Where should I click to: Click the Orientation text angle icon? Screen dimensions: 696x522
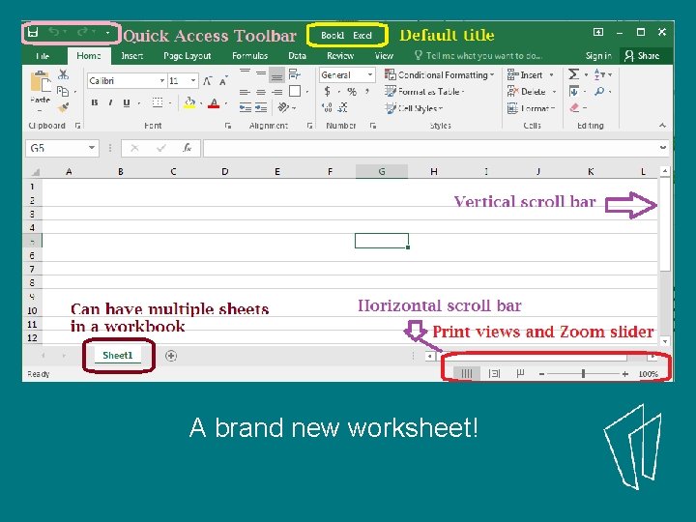(283, 107)
